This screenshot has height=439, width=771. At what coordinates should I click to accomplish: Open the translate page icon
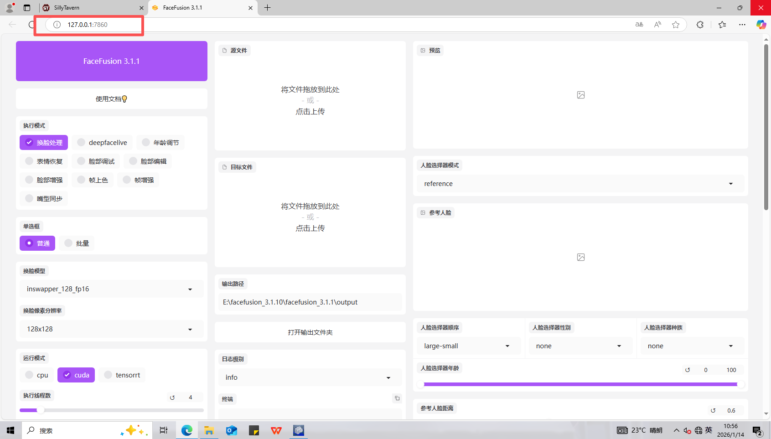[639, 25]
